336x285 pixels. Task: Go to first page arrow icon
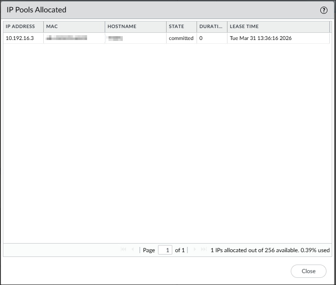(x=123, y=249)
